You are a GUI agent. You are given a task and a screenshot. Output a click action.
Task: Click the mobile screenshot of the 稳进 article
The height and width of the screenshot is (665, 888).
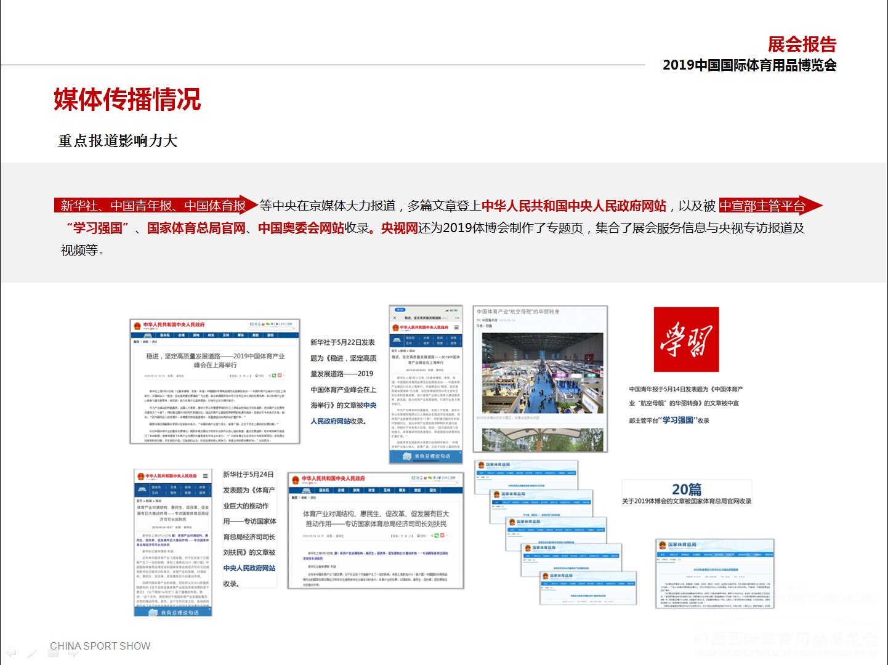[426, 384]
